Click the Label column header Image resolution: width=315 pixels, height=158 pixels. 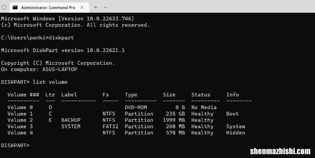point(69,95)
